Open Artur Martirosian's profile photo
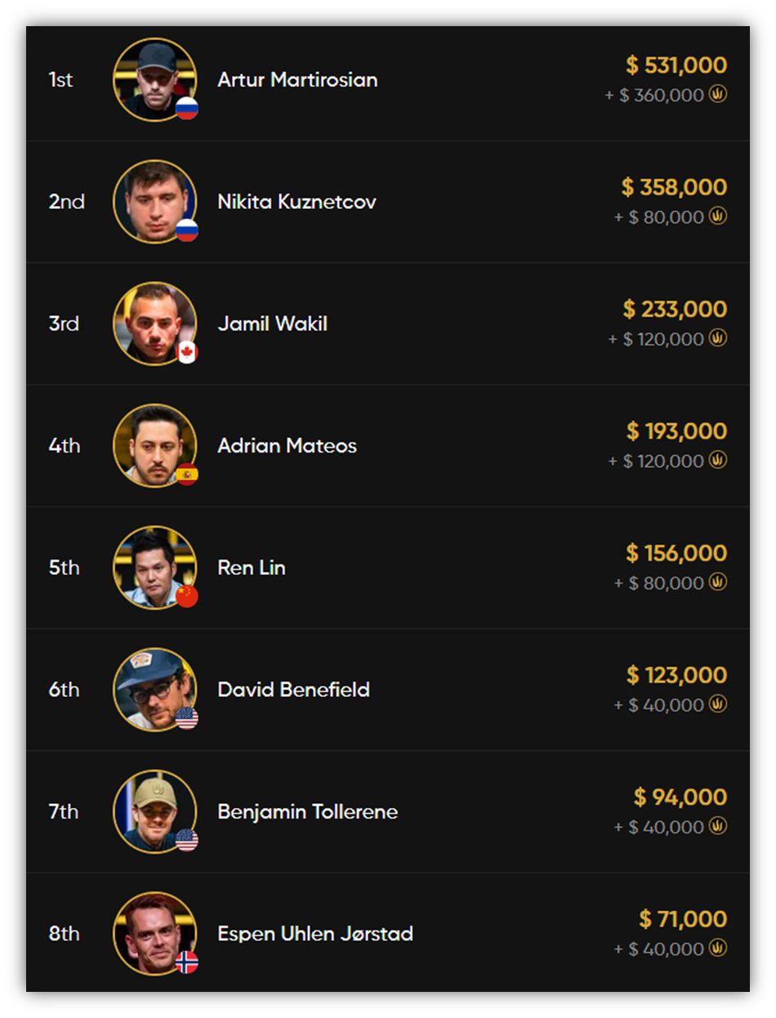776x1018 pixels. [155, 79]
